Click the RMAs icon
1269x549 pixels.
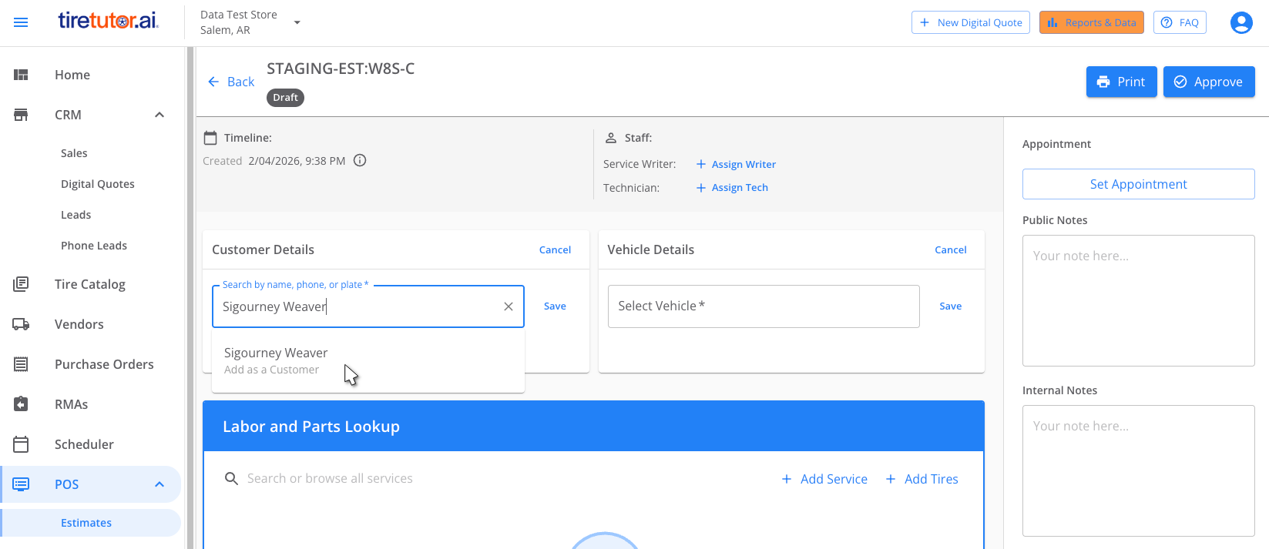(x=21, y=404)
